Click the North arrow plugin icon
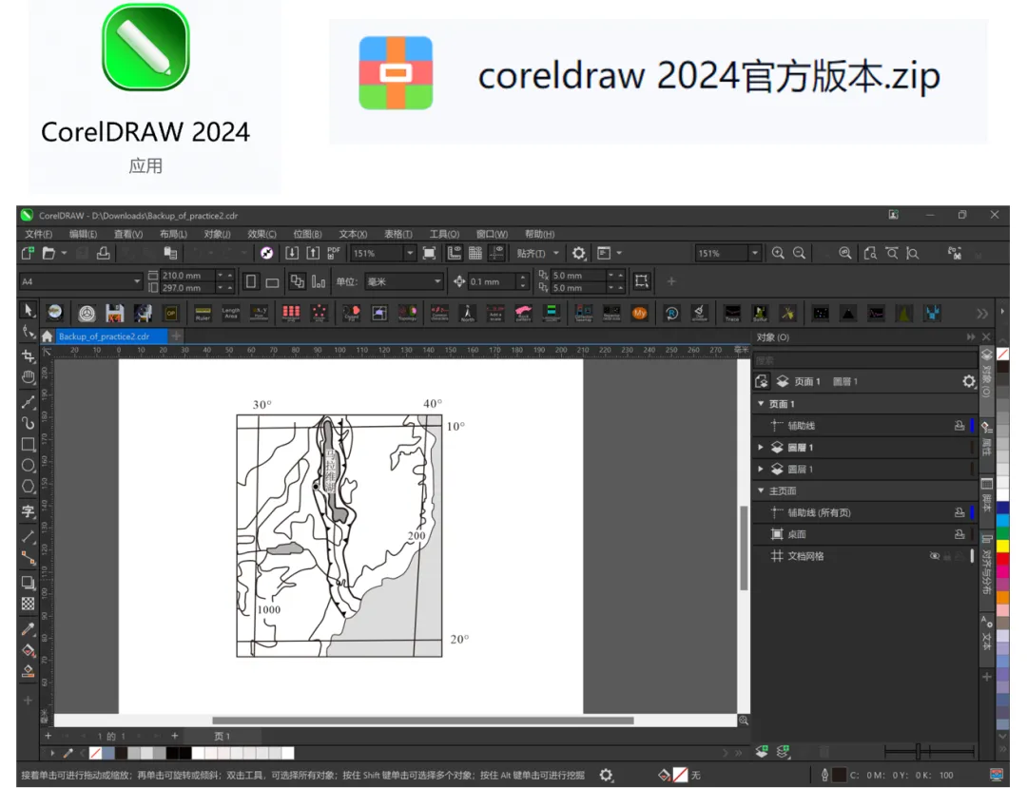Image resolution: width=1027 pixels, height=788 pixels. [x=468, y=314]
